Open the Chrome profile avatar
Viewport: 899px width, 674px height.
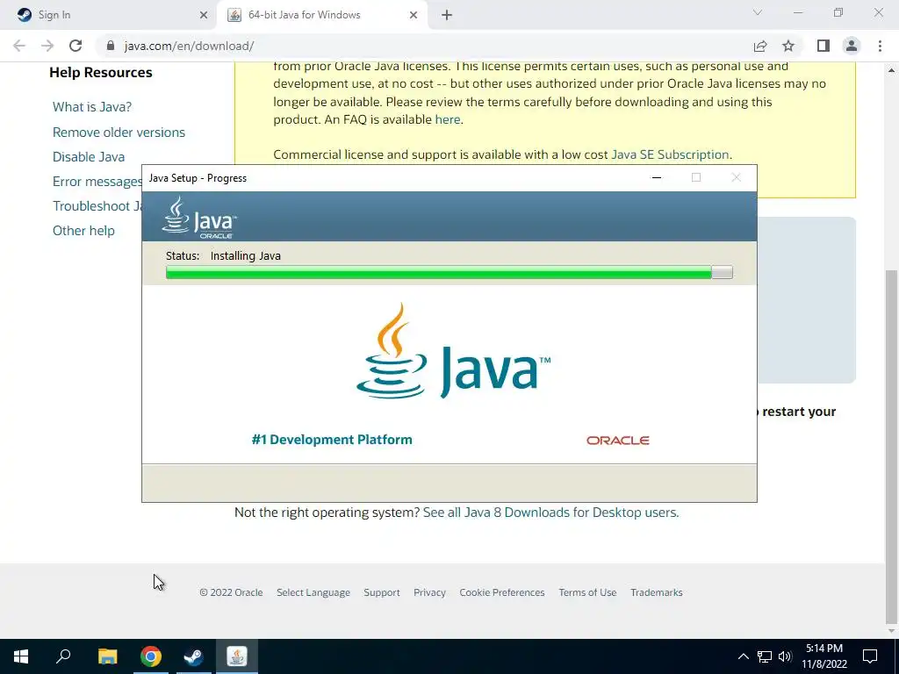tap(852, 46)
